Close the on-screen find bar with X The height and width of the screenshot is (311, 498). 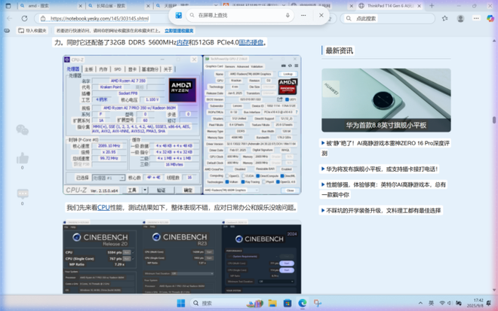[x=321, y=15]
